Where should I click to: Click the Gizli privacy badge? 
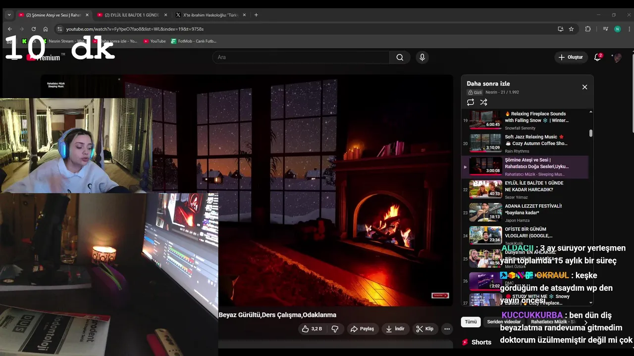pos(475,92)
